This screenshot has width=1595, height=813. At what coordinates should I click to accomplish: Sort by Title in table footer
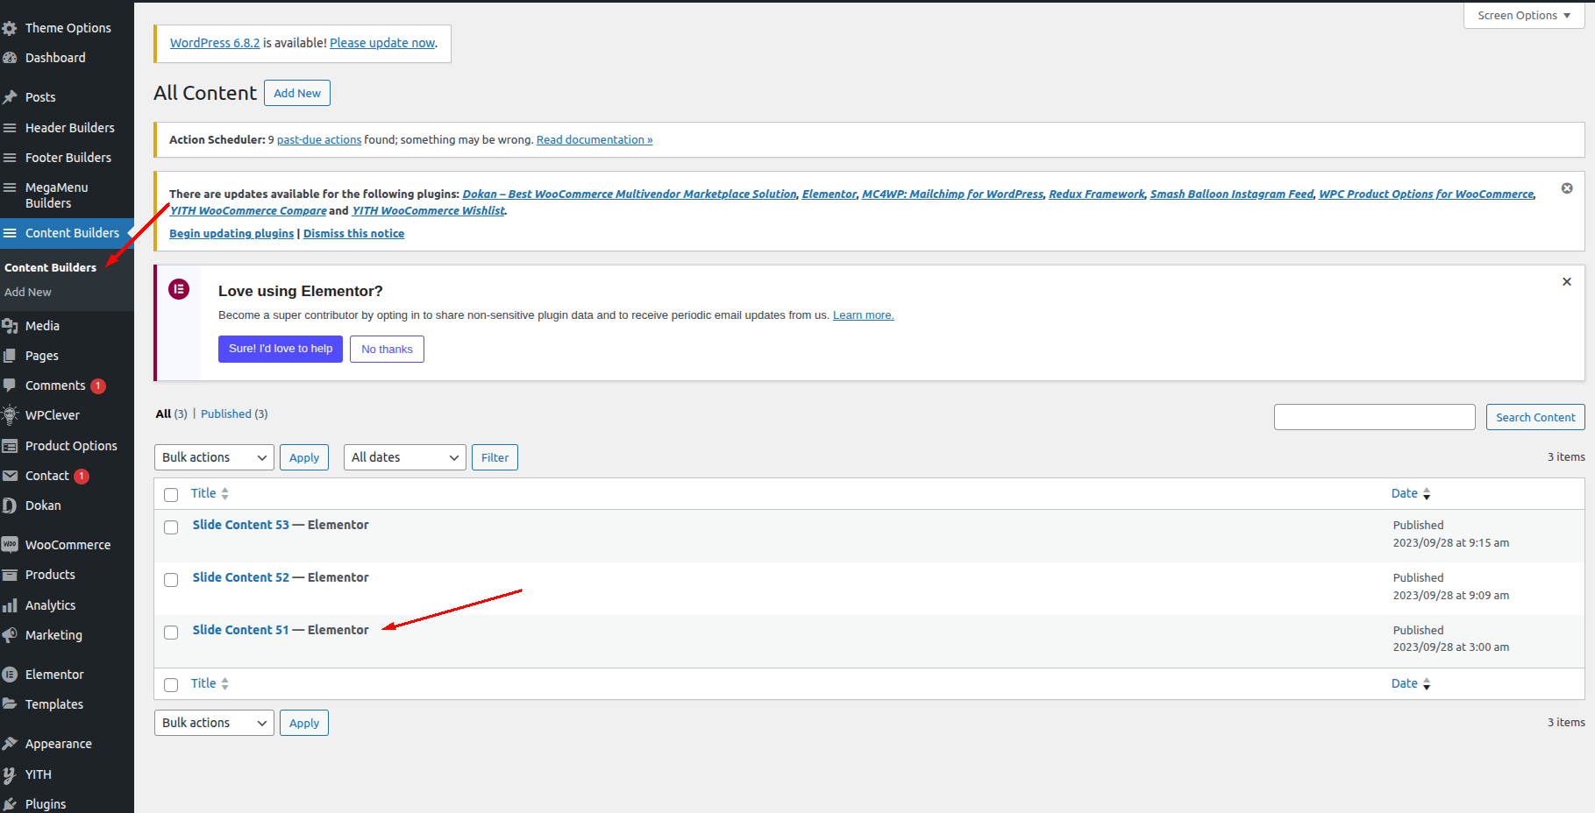pos(210,683)
